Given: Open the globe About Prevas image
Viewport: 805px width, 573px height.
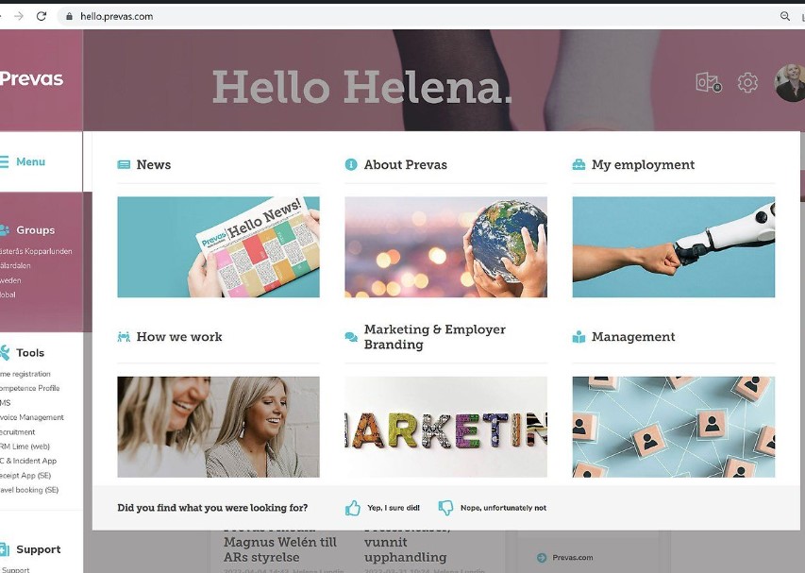Looking at the screenshot, I should coord(445,247).
